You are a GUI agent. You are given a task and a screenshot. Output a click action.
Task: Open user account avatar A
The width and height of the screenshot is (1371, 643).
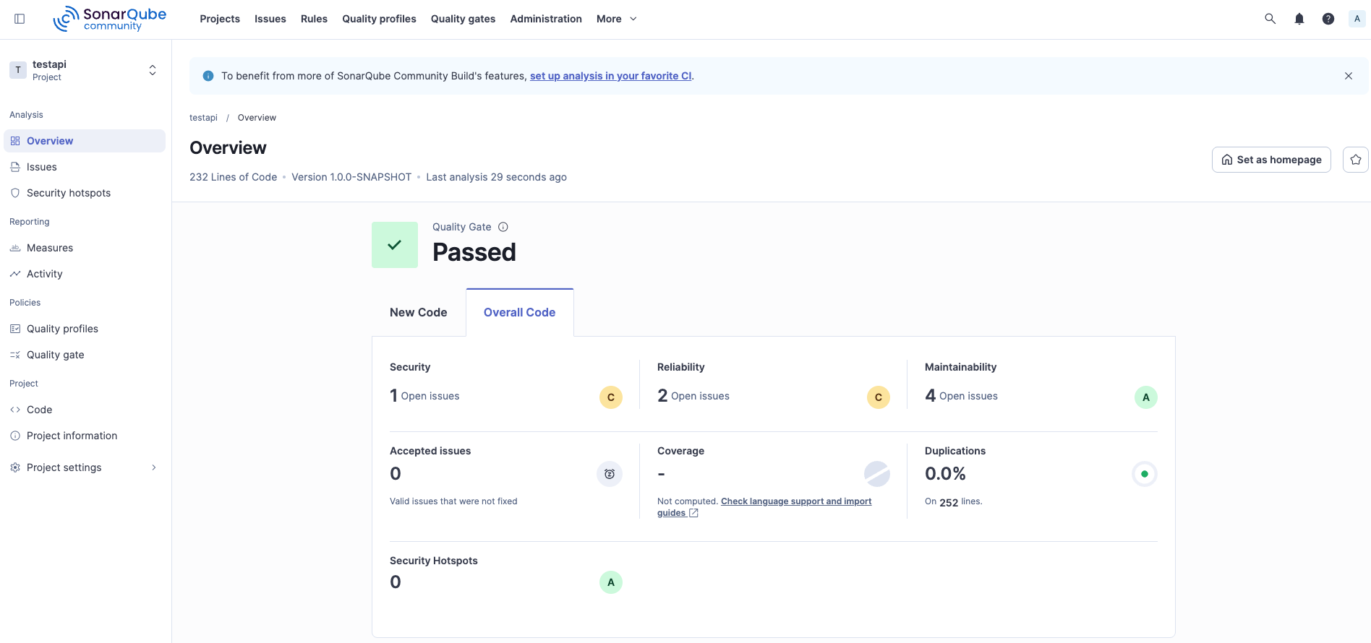[1357, 19]
